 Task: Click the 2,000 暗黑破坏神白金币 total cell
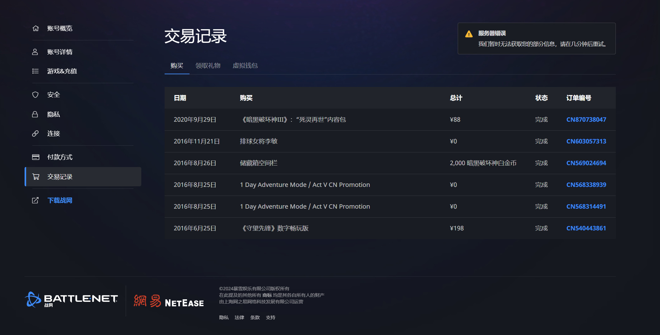[483, 163]
